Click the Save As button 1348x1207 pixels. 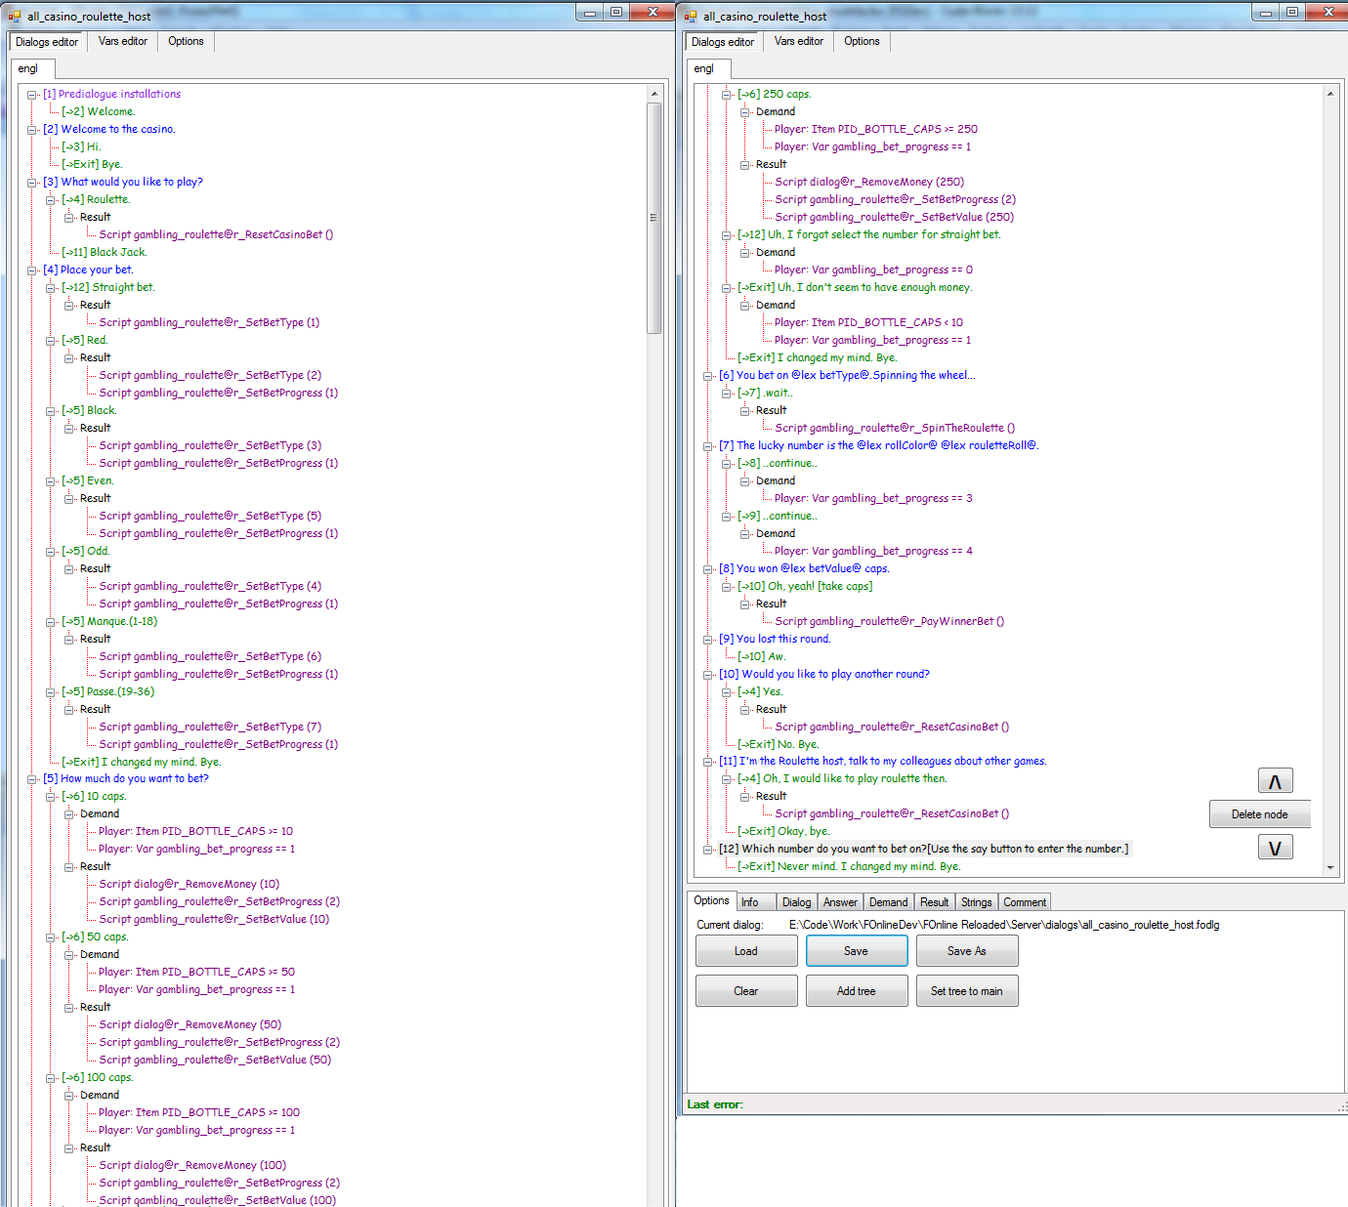click(x=966, y=951)
